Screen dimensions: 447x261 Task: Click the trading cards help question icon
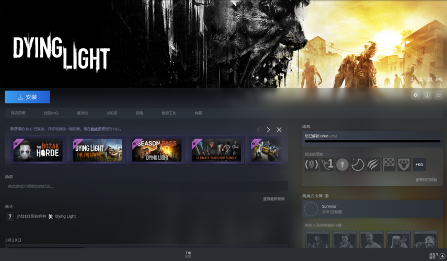(327, 196)
